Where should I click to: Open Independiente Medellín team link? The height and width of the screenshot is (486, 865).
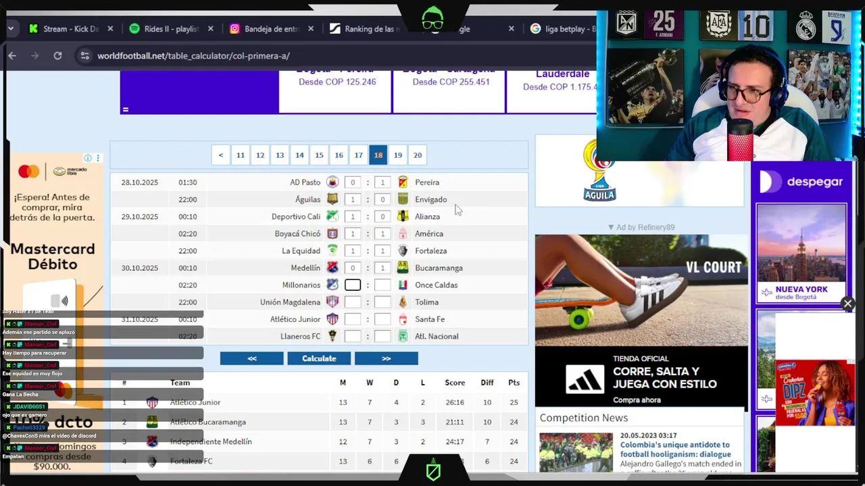(x=211, y=441)
